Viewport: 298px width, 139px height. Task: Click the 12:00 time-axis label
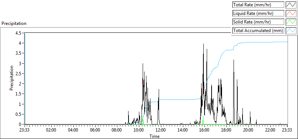point(161,130)
